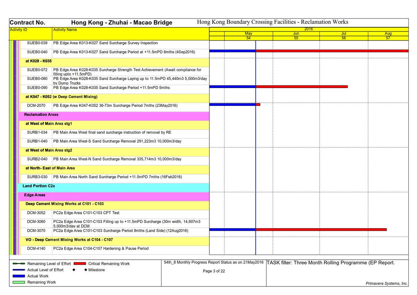This screenshot has height=295, width=417.
Task: Select activity ID SURB3-030
Action: click(37, 177)
